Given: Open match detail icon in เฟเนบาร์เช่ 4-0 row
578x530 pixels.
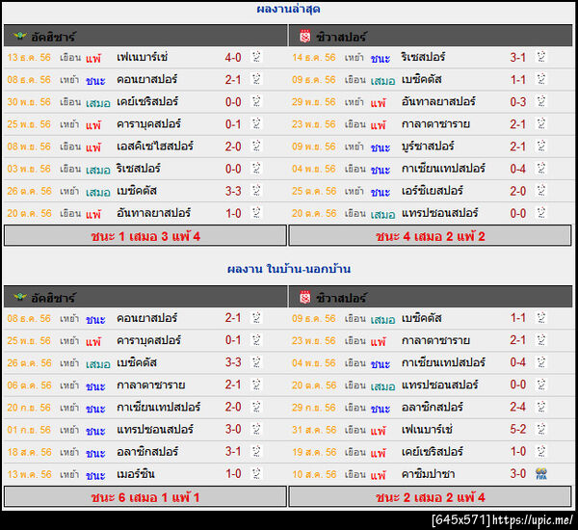Looking at the screenshot, I should 256,57.
